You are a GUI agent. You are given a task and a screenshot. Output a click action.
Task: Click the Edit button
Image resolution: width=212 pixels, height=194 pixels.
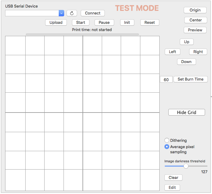pos(172,187)
